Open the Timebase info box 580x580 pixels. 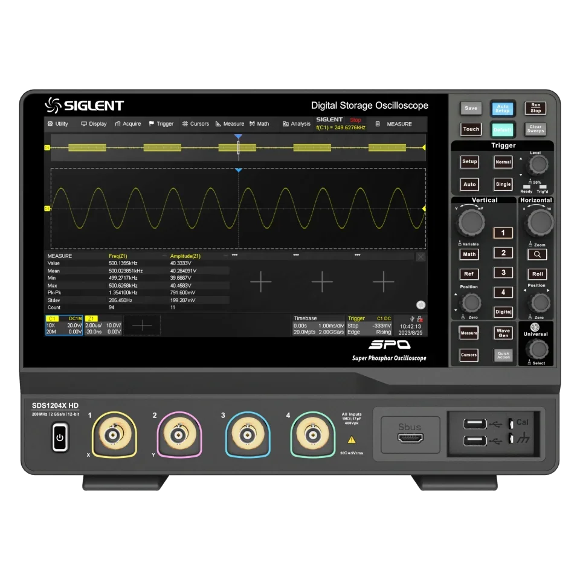[x=318, y=325]
